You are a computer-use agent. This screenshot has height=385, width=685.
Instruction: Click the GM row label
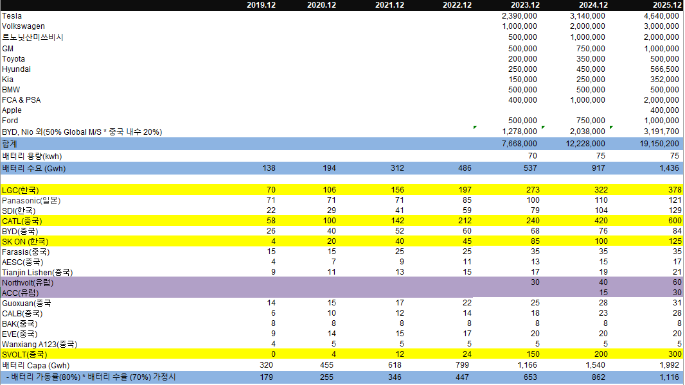pyautogui.click(x=8, y=49)
